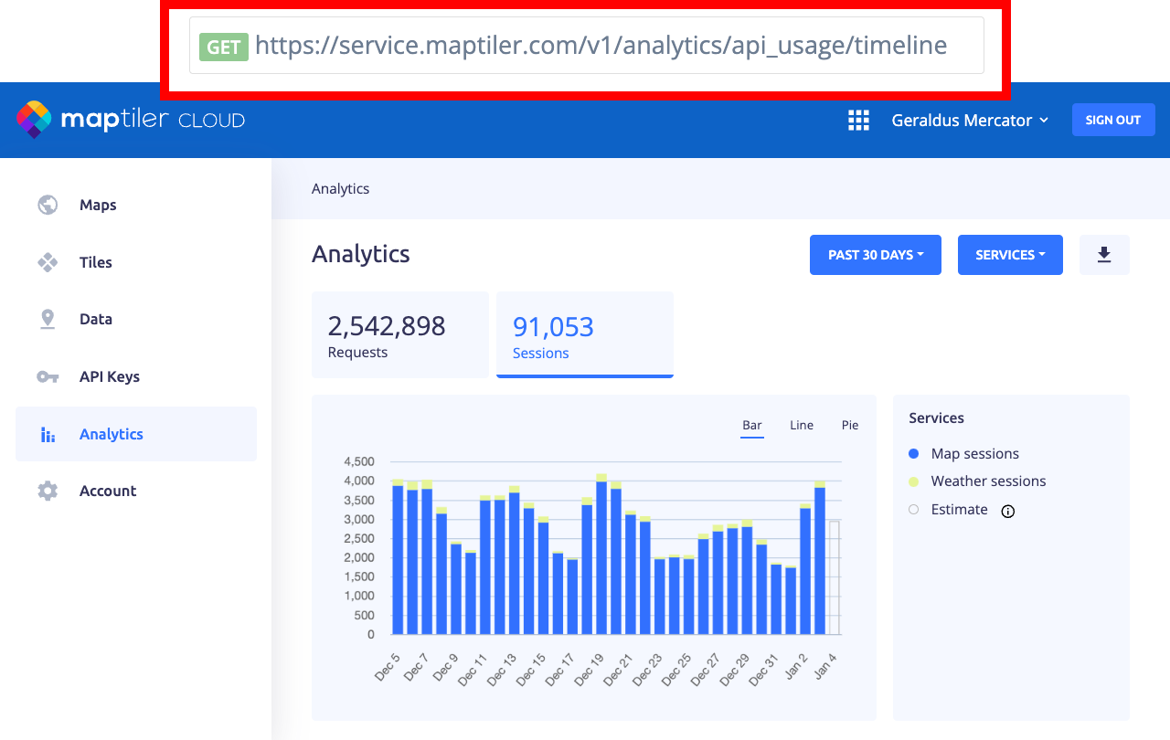Screen dimensions: 1170x740
Task: Download analytics with the download icon
Action: 1104,255
